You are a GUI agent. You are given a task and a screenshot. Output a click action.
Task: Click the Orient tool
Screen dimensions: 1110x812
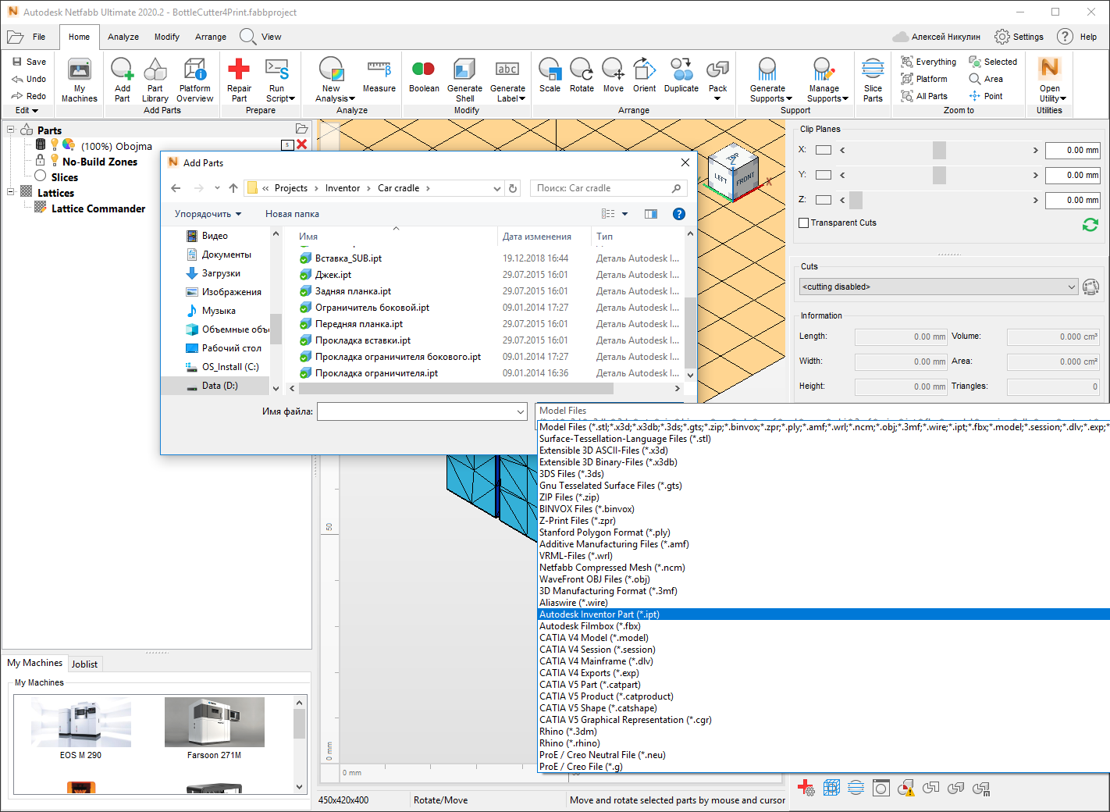(x=645, y=76)
